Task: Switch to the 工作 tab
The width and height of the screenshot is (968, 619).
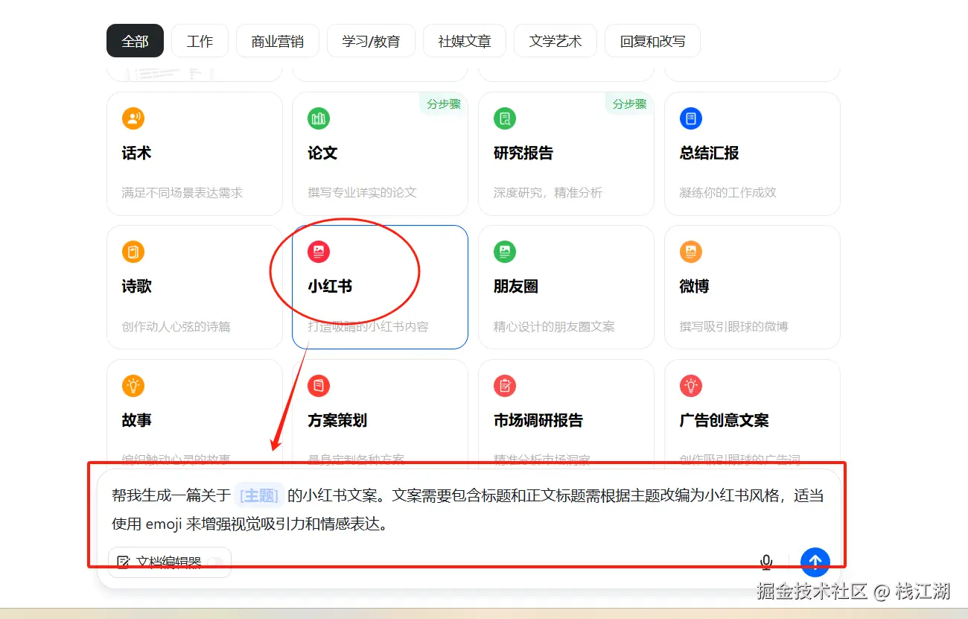Action: coord(200,41)
